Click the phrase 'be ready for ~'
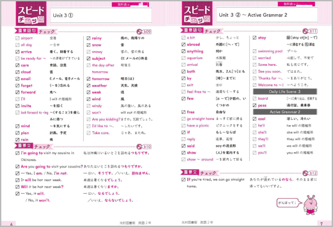 pos(33,58)
